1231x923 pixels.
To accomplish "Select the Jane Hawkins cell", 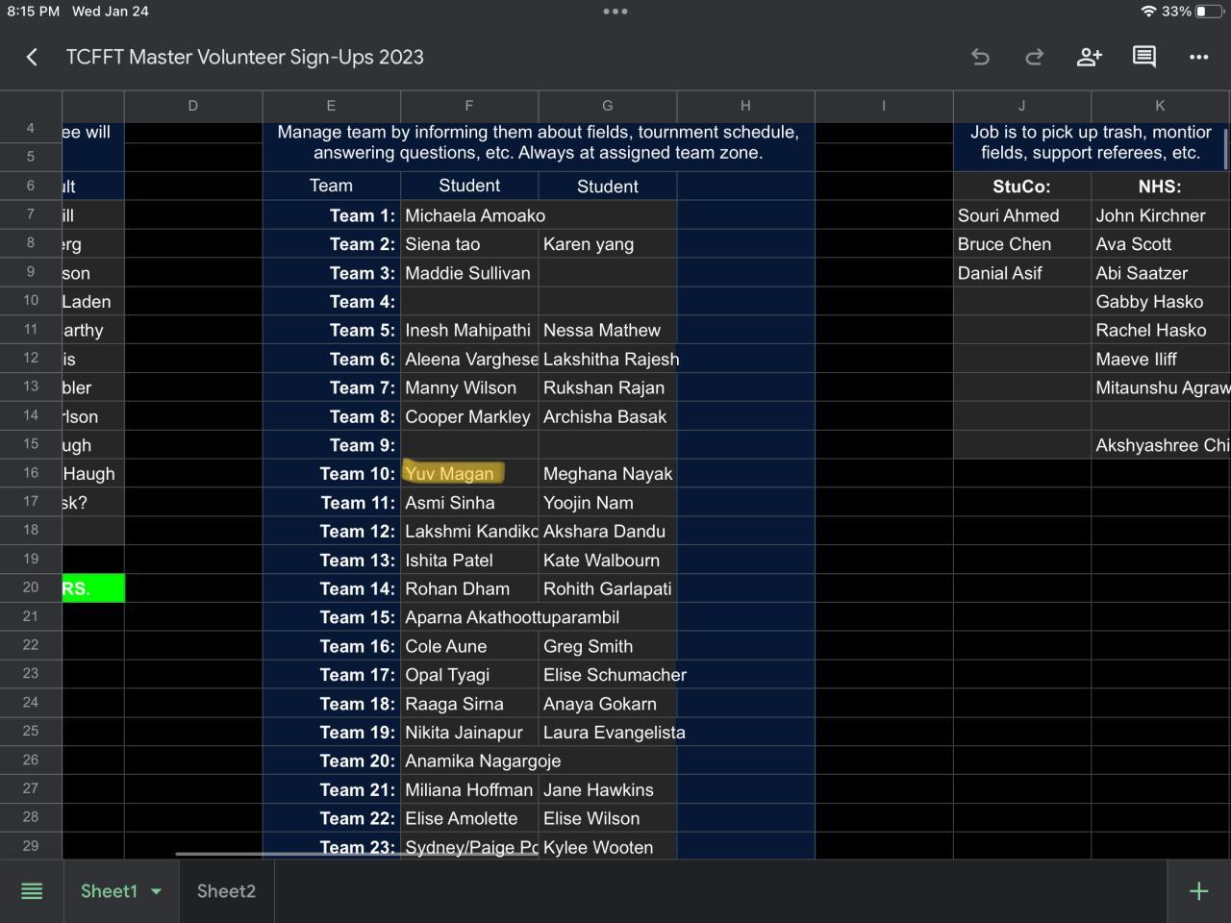I will 608,789.
